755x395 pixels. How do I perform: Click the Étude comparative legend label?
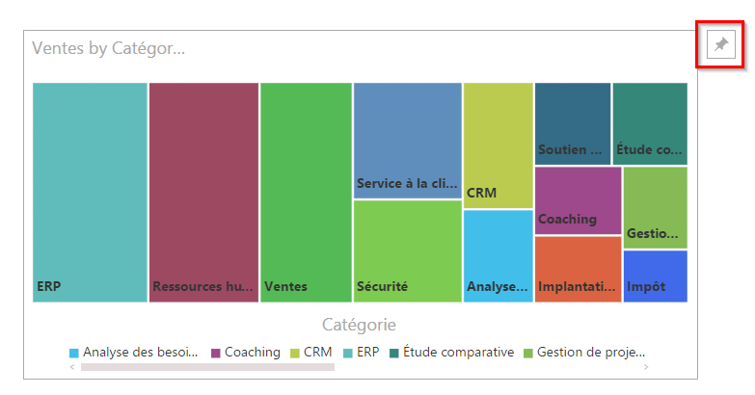point(458,353)
